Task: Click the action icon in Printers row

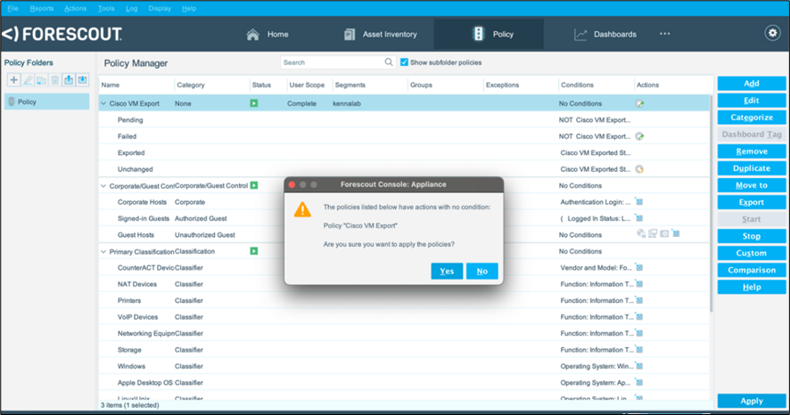Action: click(638, 300)
